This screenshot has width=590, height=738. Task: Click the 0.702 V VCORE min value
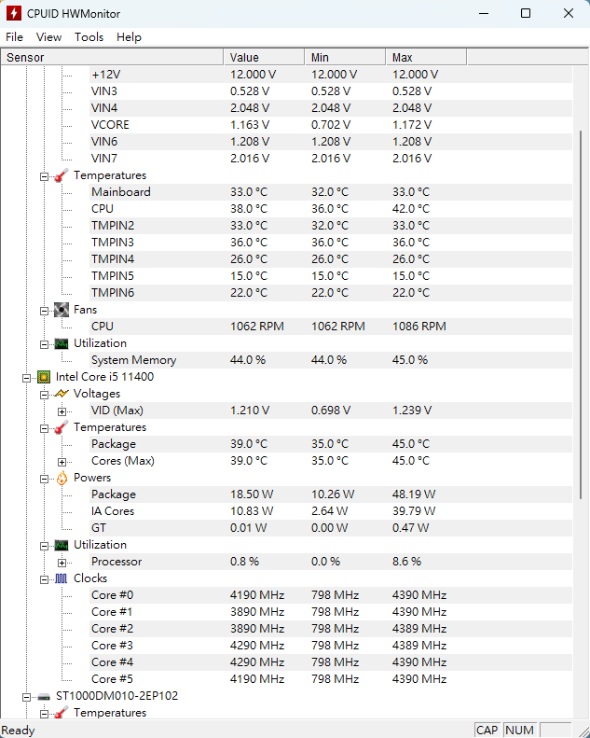click(x=331, y=125)
